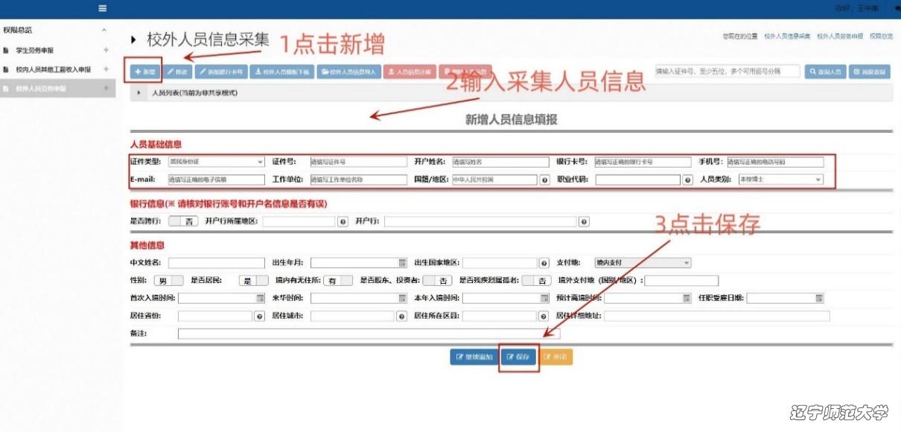
Task: Select 校内人员其他工薪收入申报 in sidebar
Action: 53,69
